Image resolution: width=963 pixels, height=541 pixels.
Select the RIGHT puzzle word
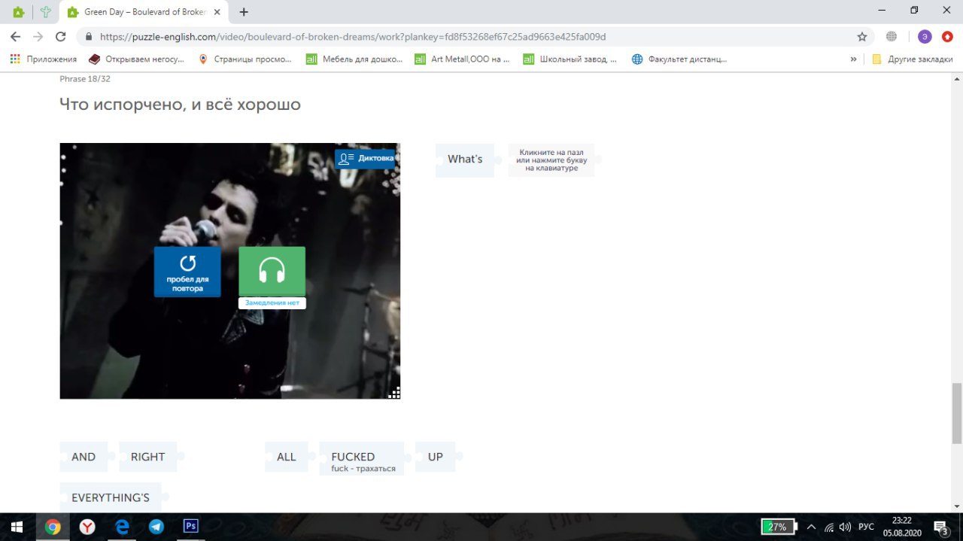pyautogui.click(x=147, y=457)
